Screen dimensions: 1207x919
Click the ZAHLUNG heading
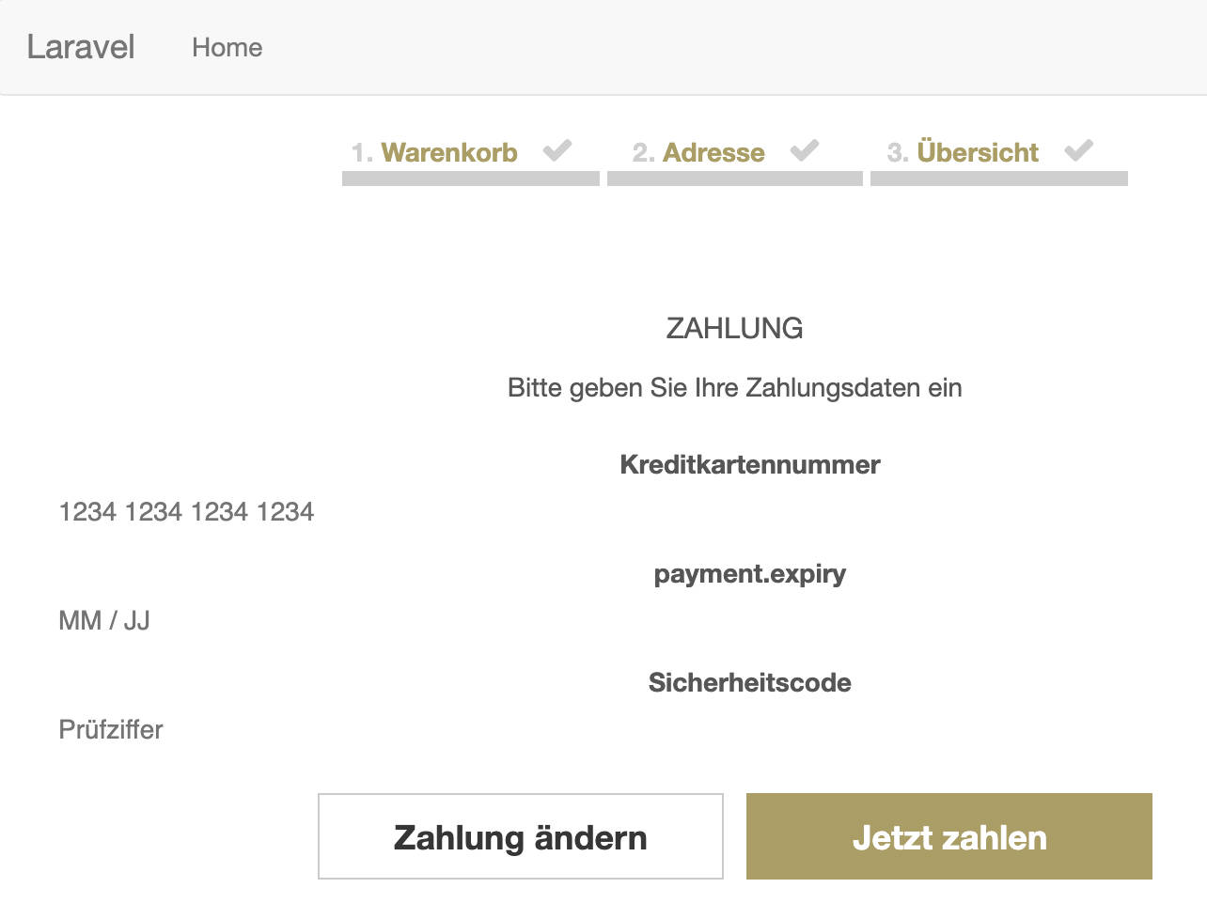click(x=735, y=328)
